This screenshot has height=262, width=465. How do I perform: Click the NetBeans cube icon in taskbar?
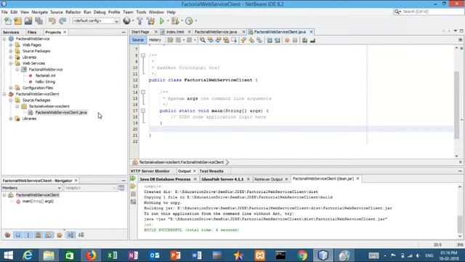(x=323, y=255)
